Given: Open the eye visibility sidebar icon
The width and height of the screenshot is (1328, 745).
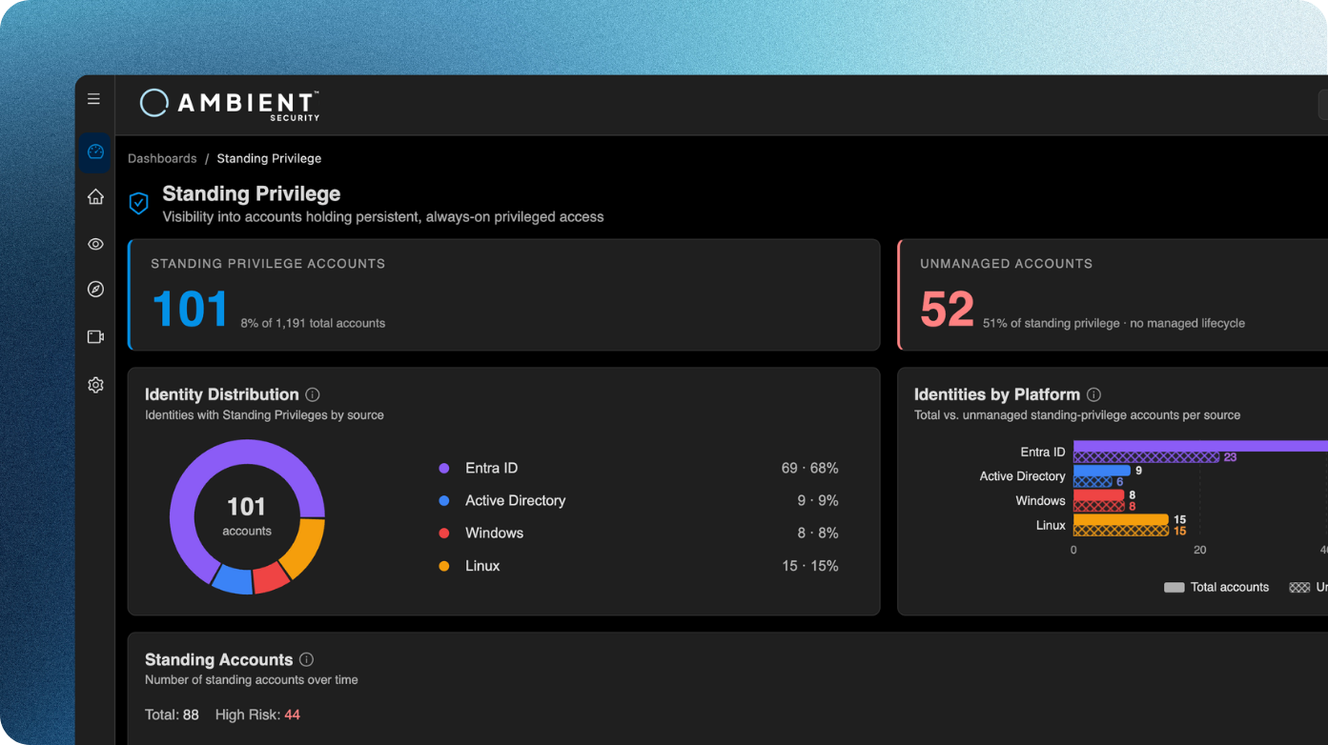Looking at the screenshot, I should pos(95,244).
